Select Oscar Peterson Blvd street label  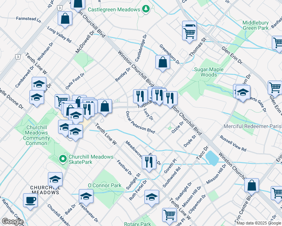140,122
